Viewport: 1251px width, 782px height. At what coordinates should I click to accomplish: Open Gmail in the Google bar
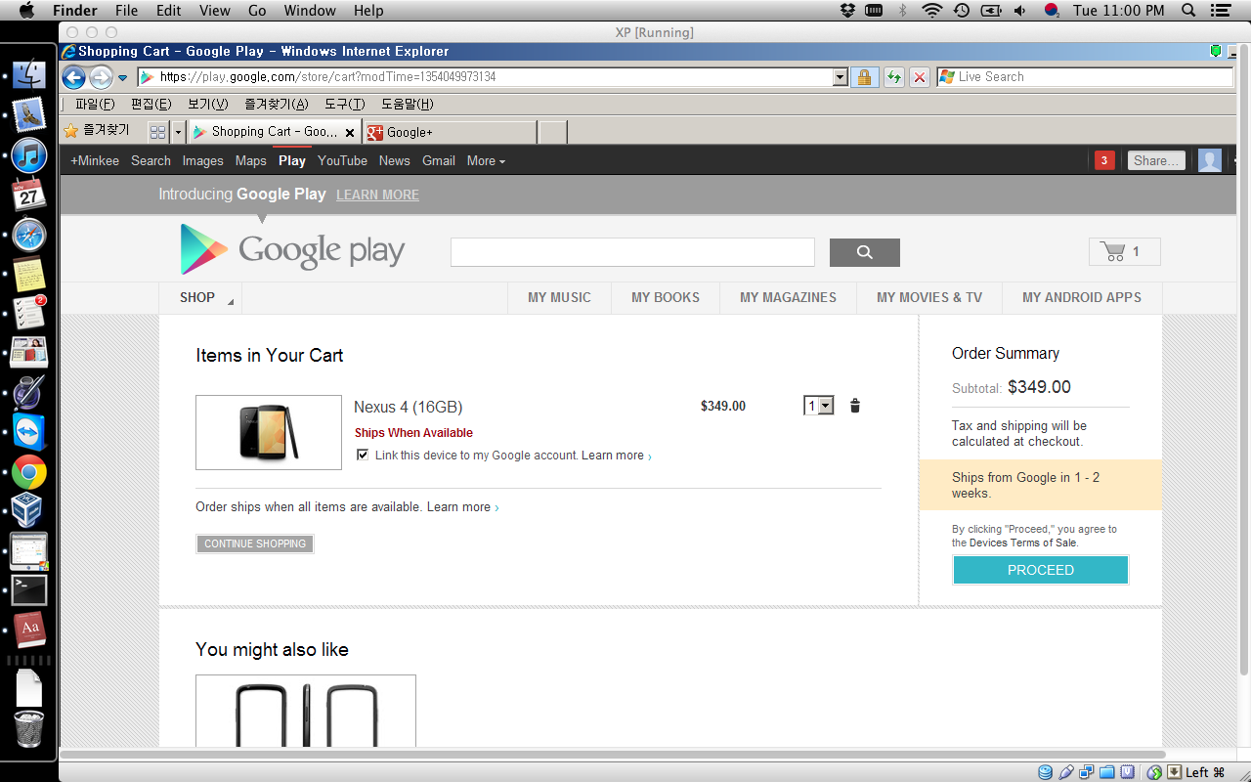[x=438, y=161]
